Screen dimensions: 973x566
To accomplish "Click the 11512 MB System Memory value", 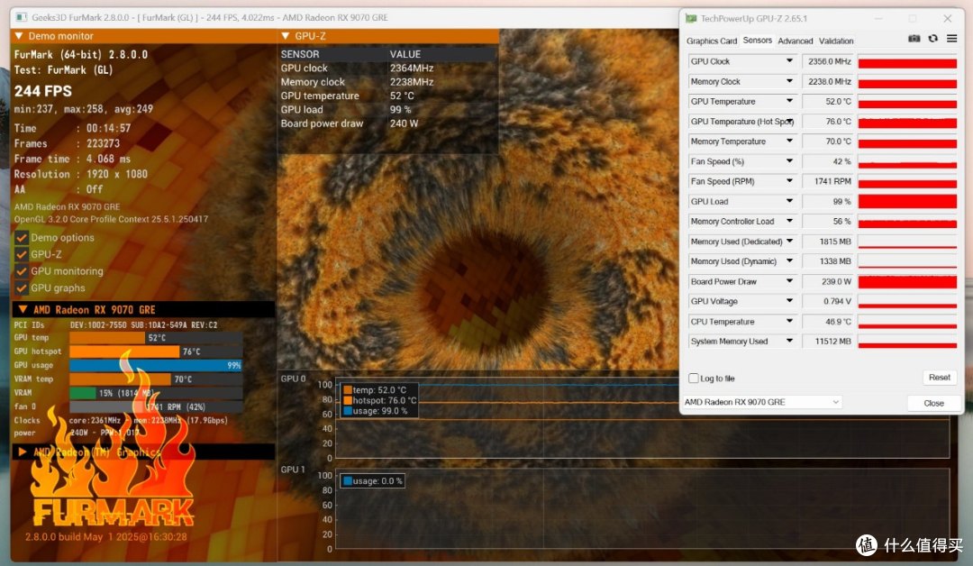I will 829,342.
